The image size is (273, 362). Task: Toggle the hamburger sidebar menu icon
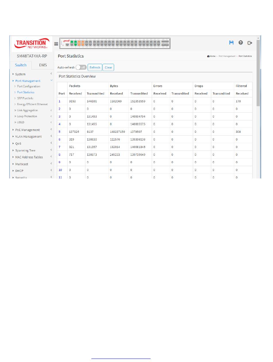(x=56, y=44)
